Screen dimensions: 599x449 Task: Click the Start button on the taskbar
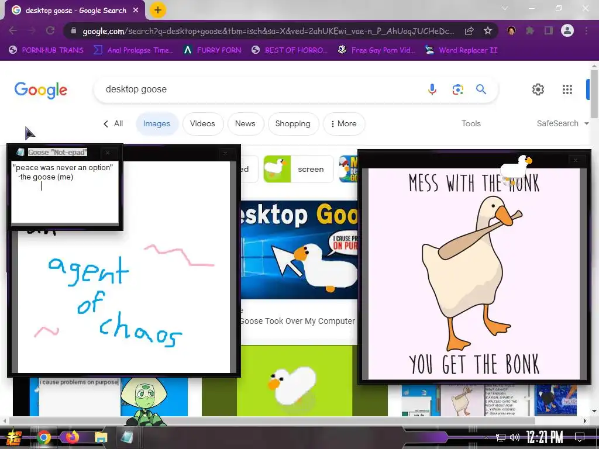coord(14,437)
